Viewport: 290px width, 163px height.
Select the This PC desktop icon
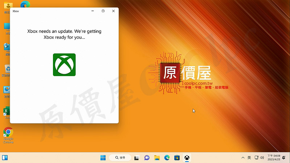click(x=7, y=29)
